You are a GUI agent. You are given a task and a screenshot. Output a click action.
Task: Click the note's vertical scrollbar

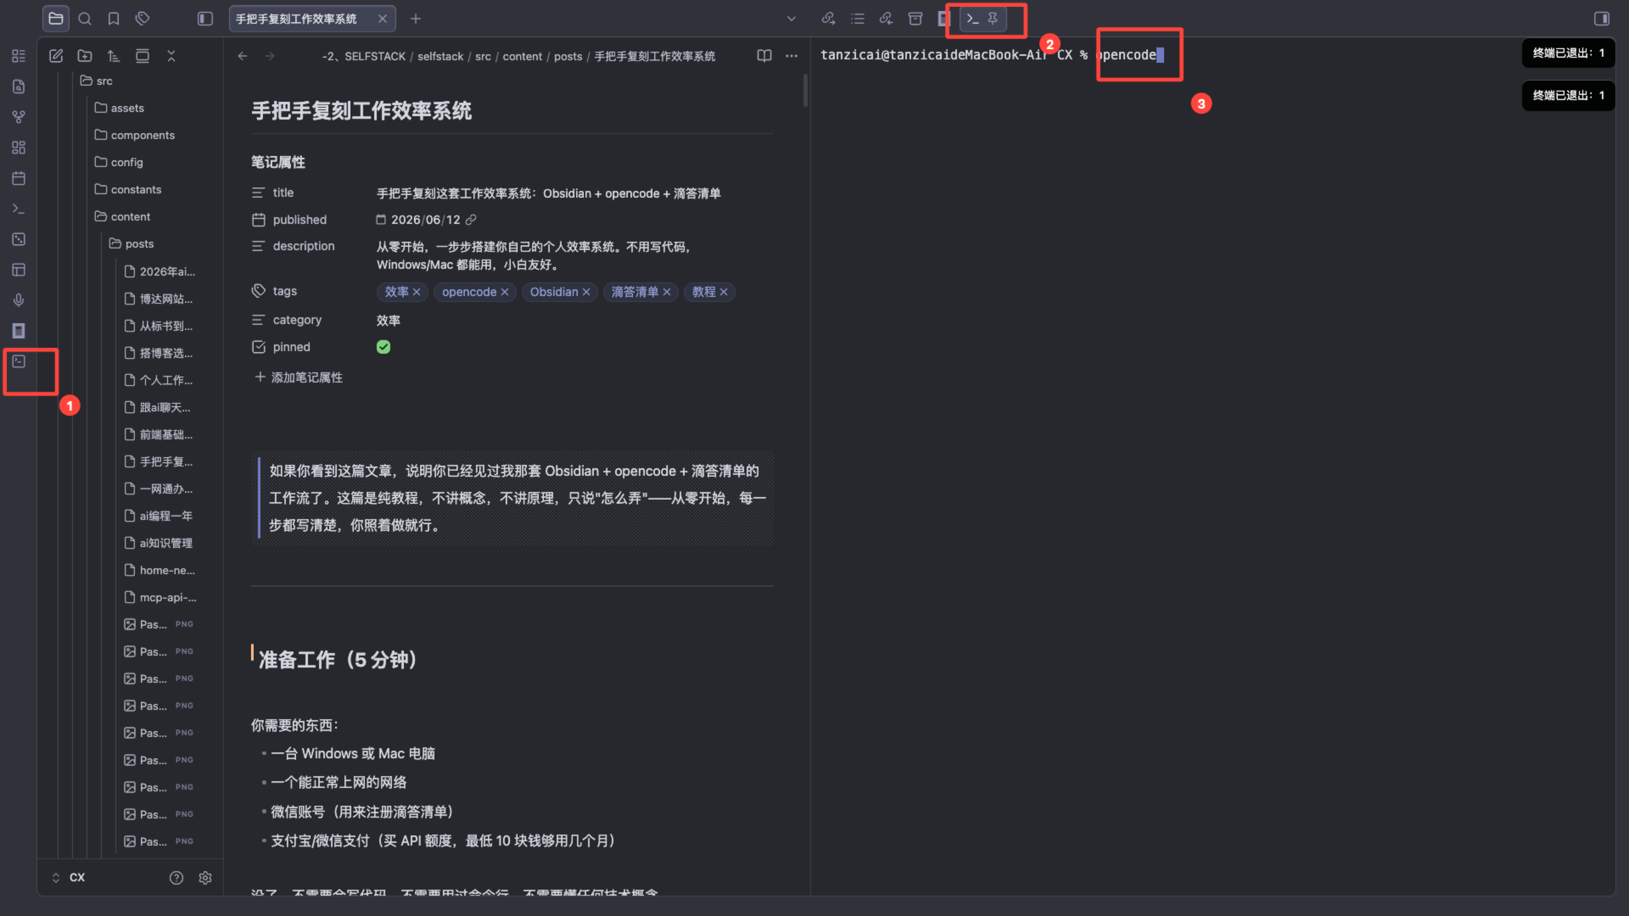pos(805,90)
